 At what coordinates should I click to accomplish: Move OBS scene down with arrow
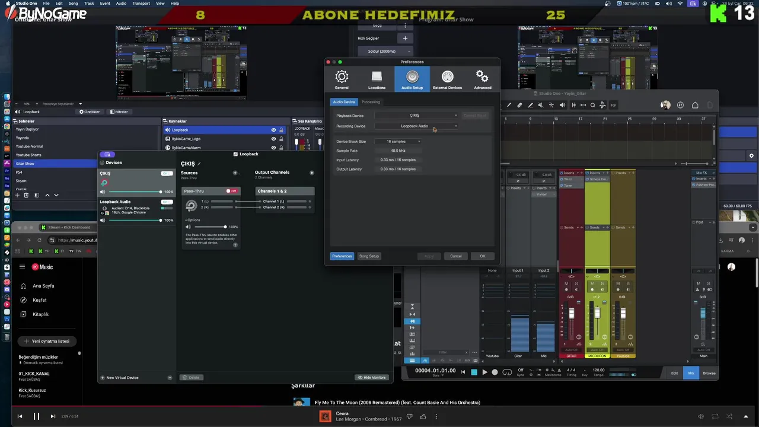pyautogui.click(x=56, y=195)
